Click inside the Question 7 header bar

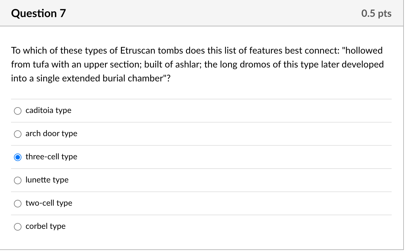[x=203, y=13]
